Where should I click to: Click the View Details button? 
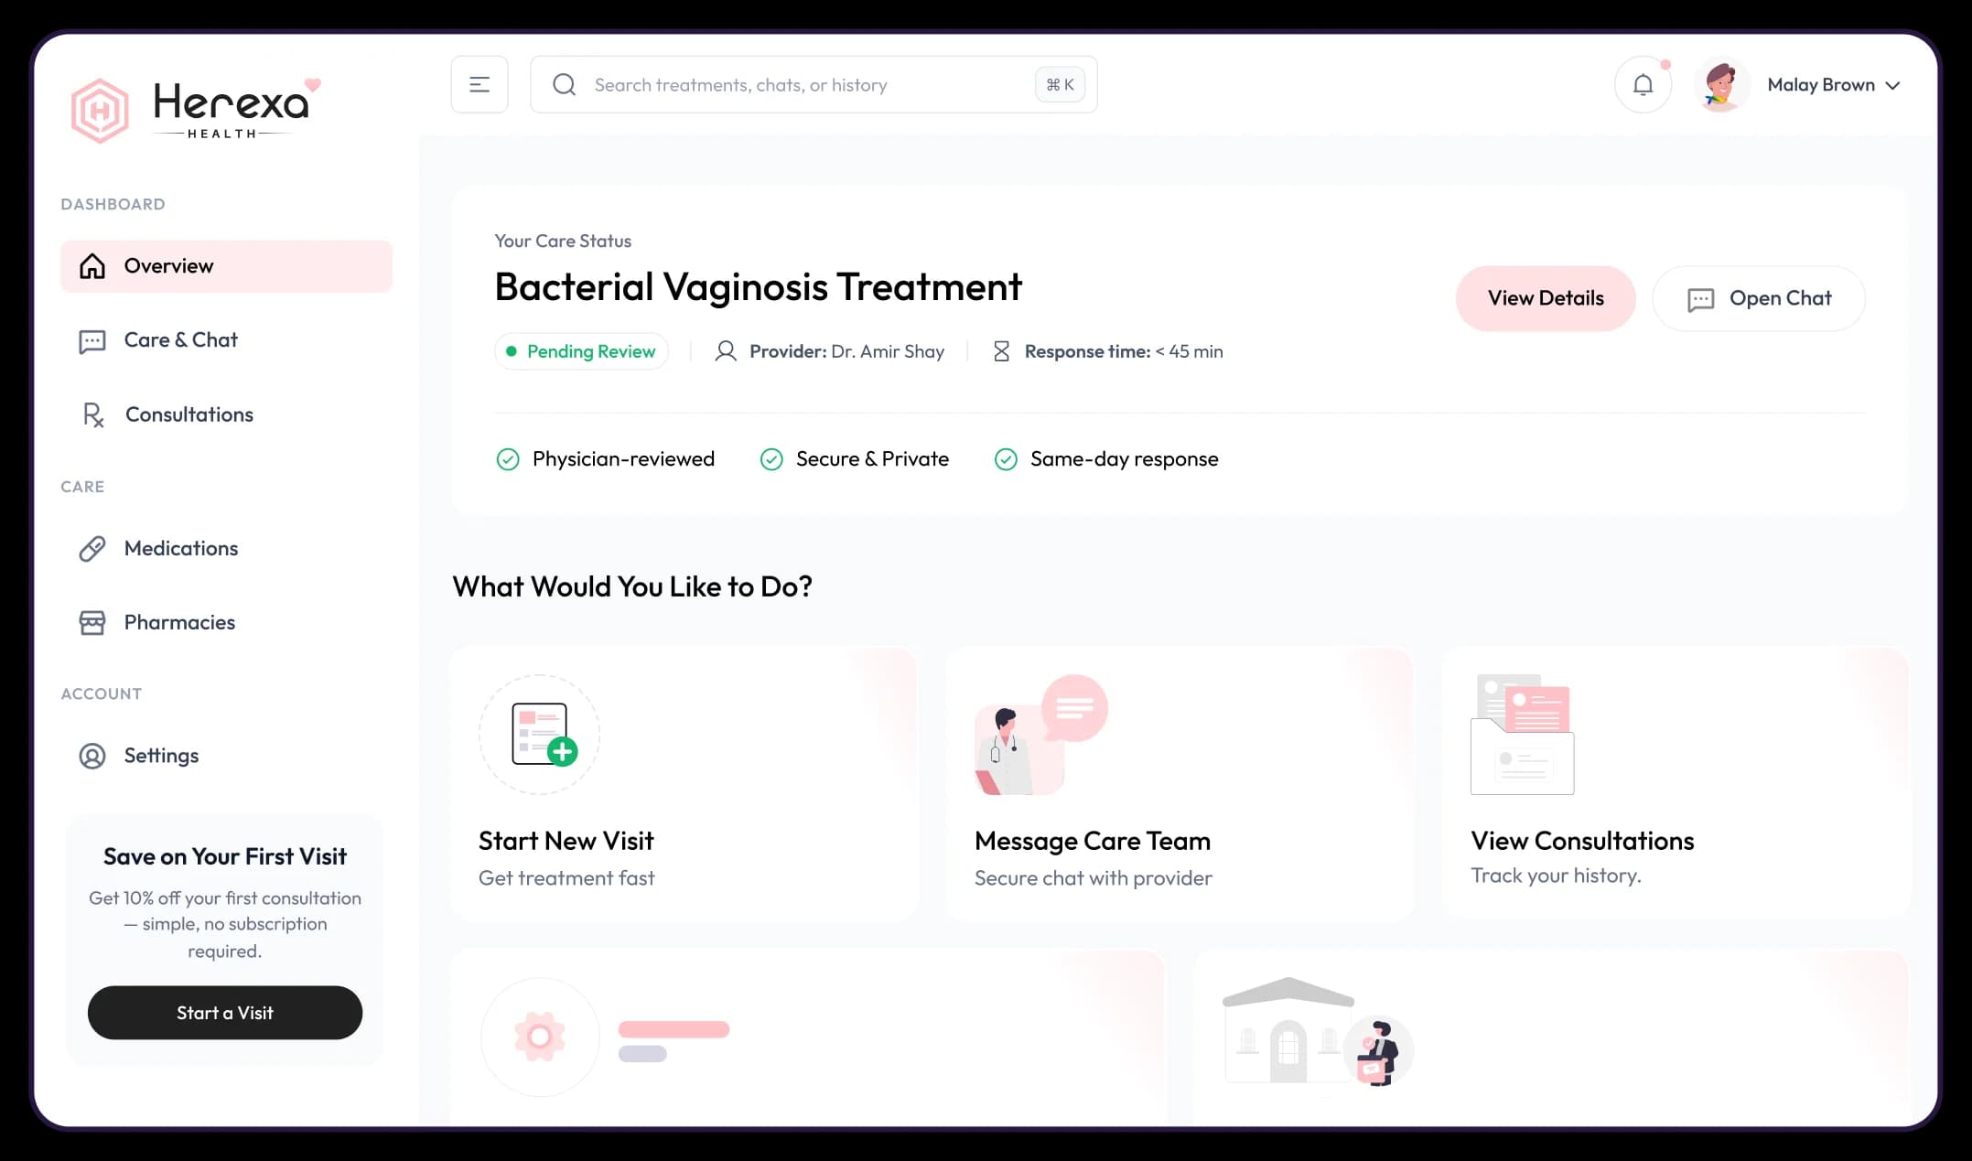[1546, 298]
